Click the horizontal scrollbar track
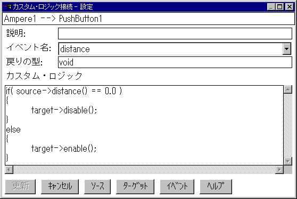 click(144, 170)
